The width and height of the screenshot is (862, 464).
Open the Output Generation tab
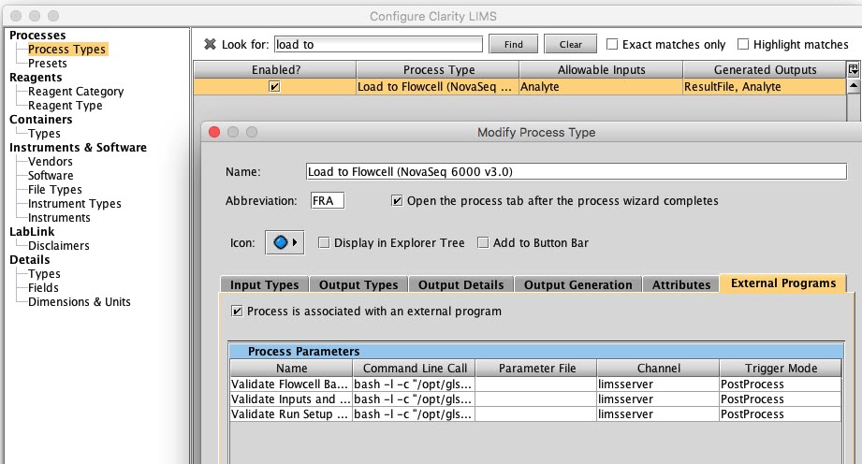tap(577, 284)
